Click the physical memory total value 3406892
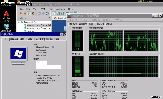This screenshot has height=99, width=163. (124, 83)
